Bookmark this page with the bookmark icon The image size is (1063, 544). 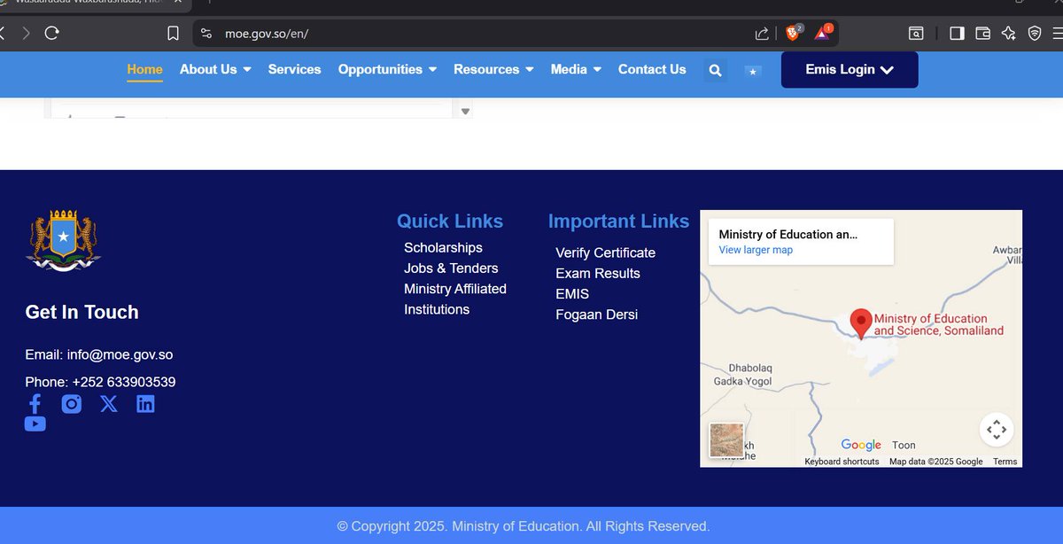click(174, 34)
